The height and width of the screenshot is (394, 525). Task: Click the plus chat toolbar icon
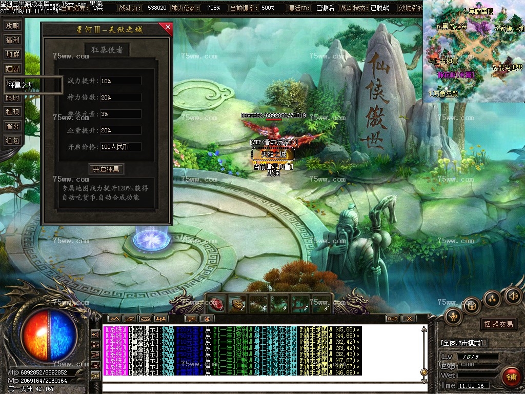(207, 319)
